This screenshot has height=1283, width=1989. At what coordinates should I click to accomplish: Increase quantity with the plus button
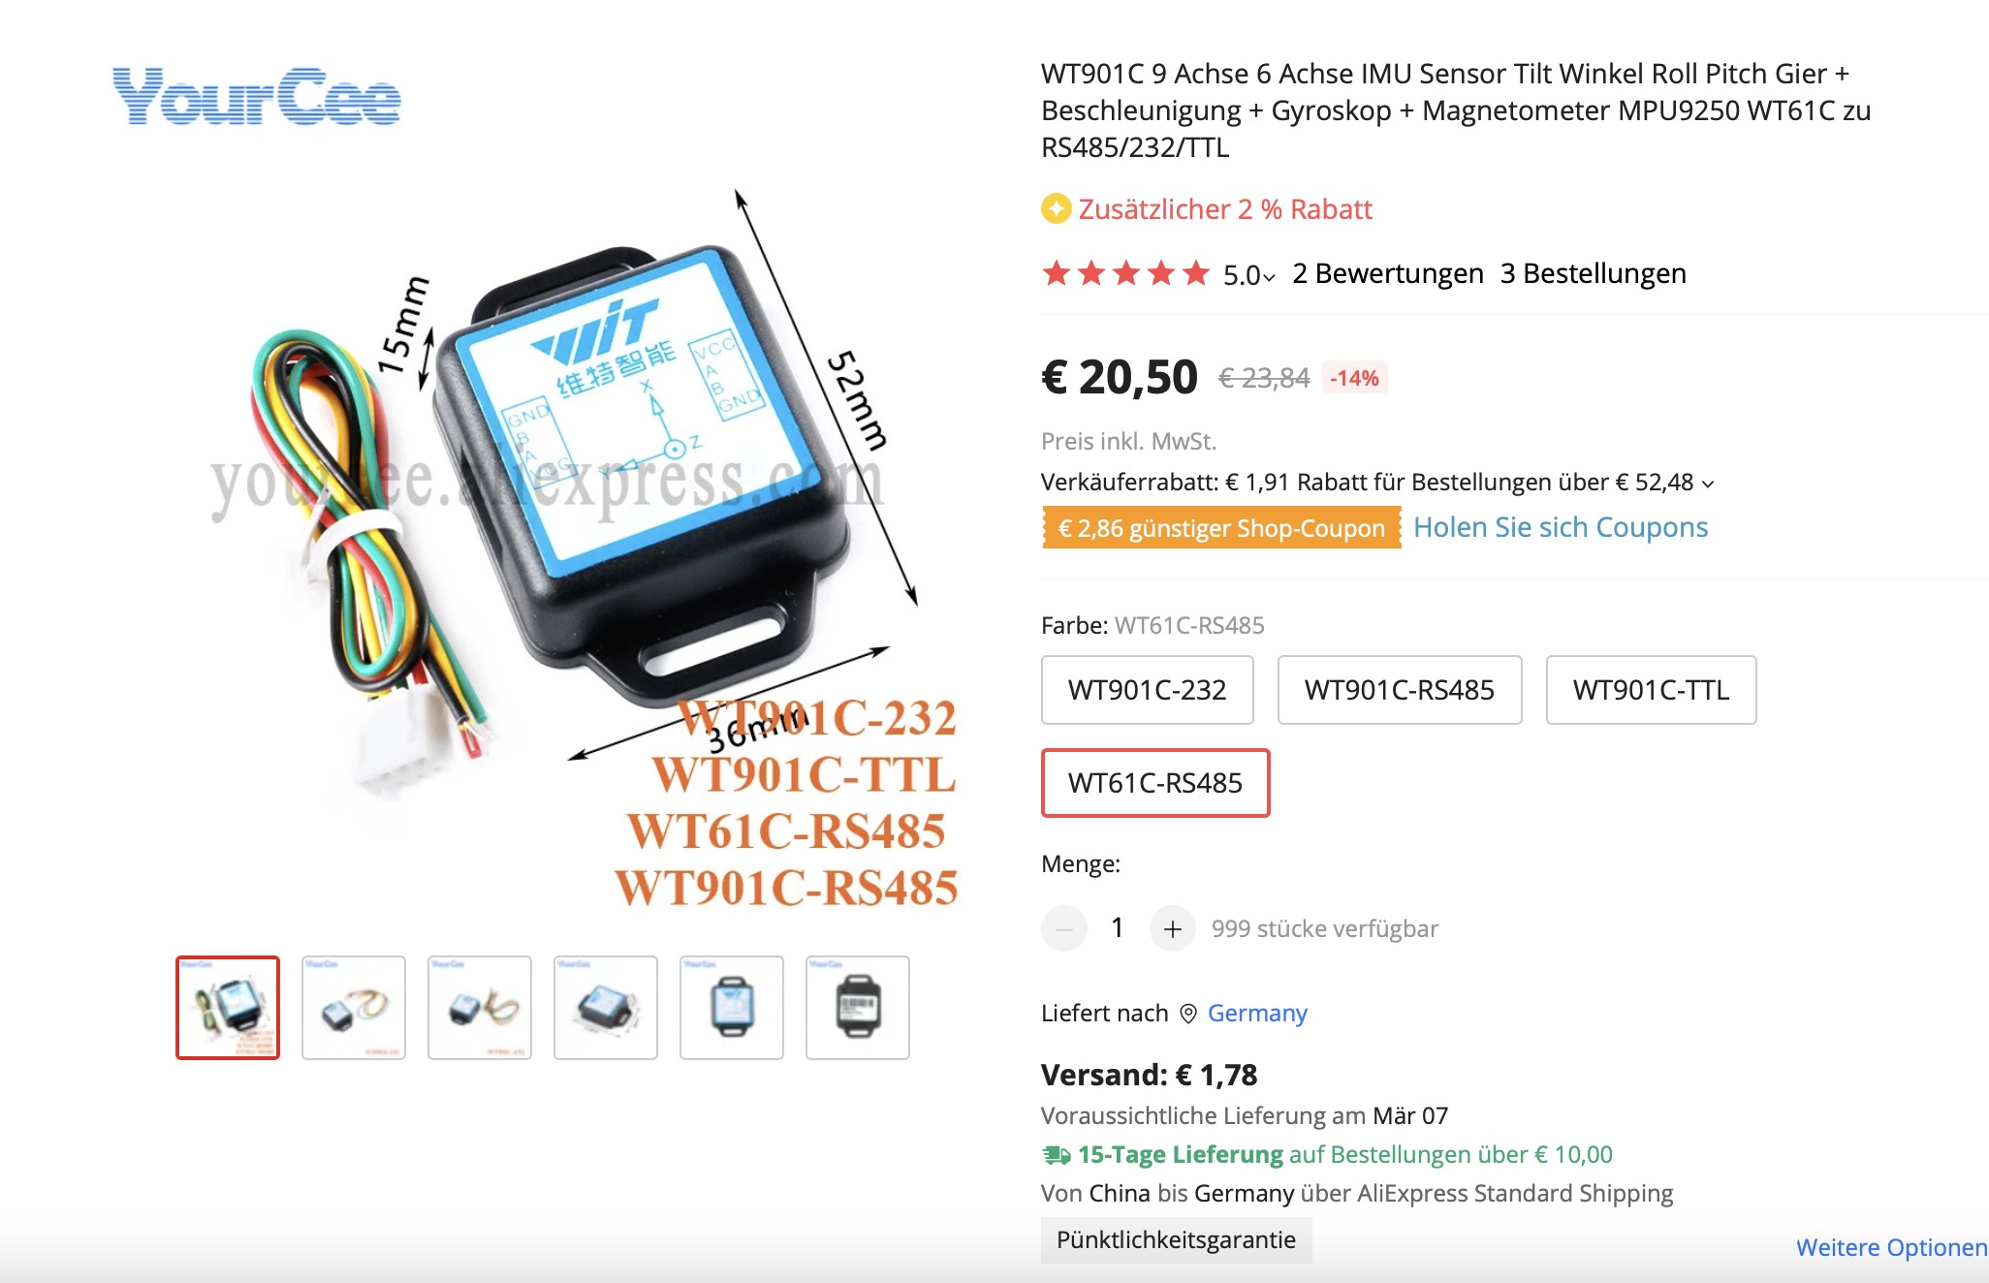pyautogui.click(x=1172, y=929)
